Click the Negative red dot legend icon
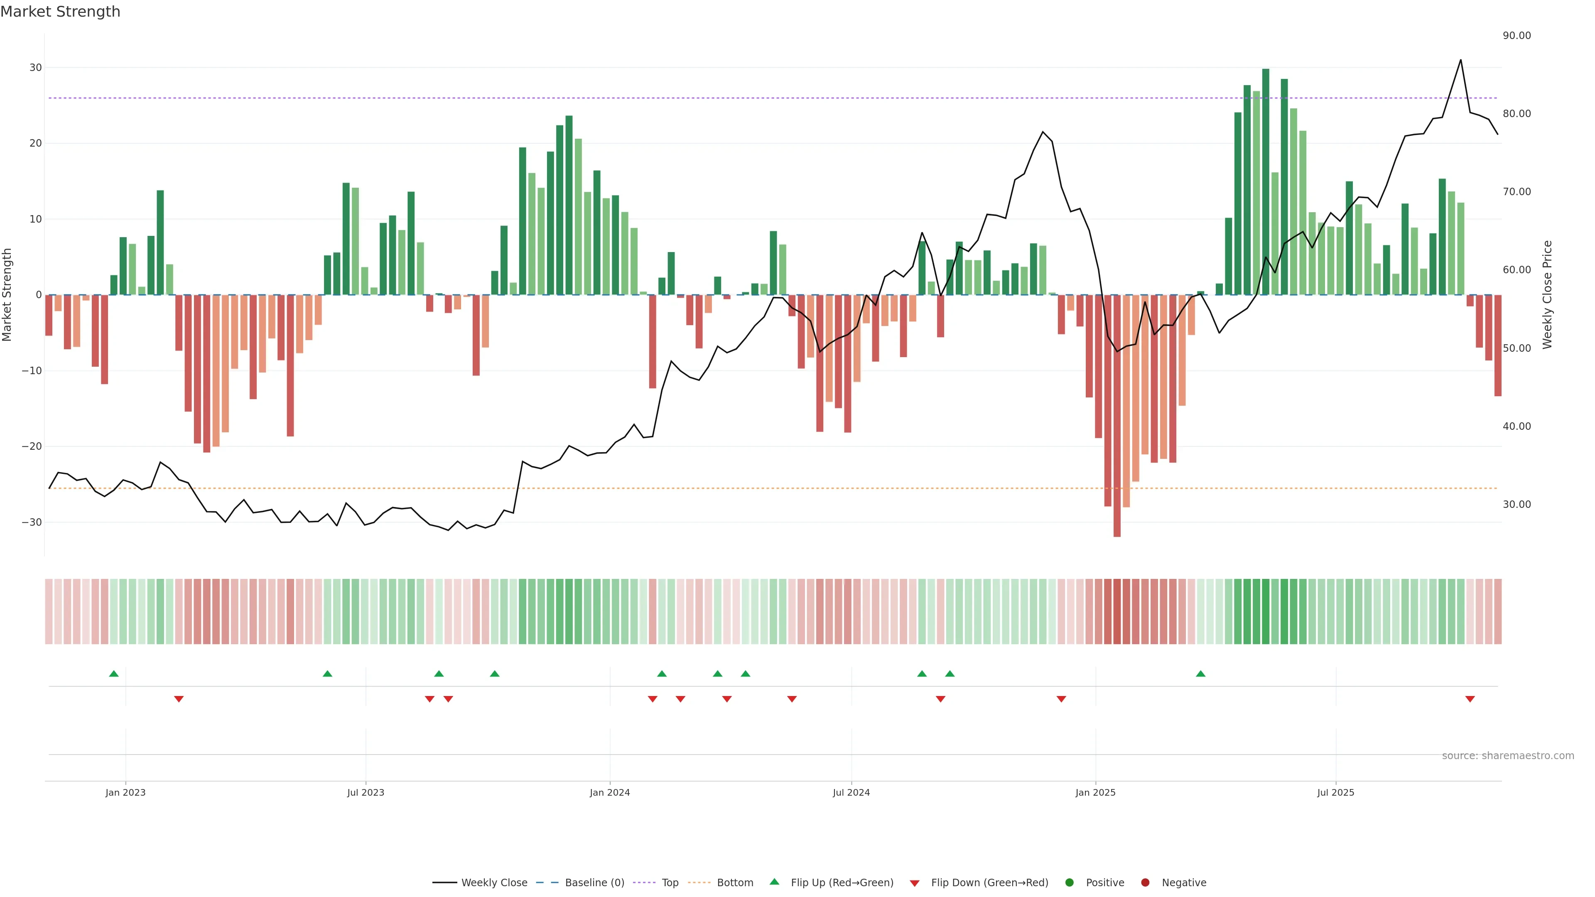The height and width of the screenshot is (897, 1595). [1145, 883]
